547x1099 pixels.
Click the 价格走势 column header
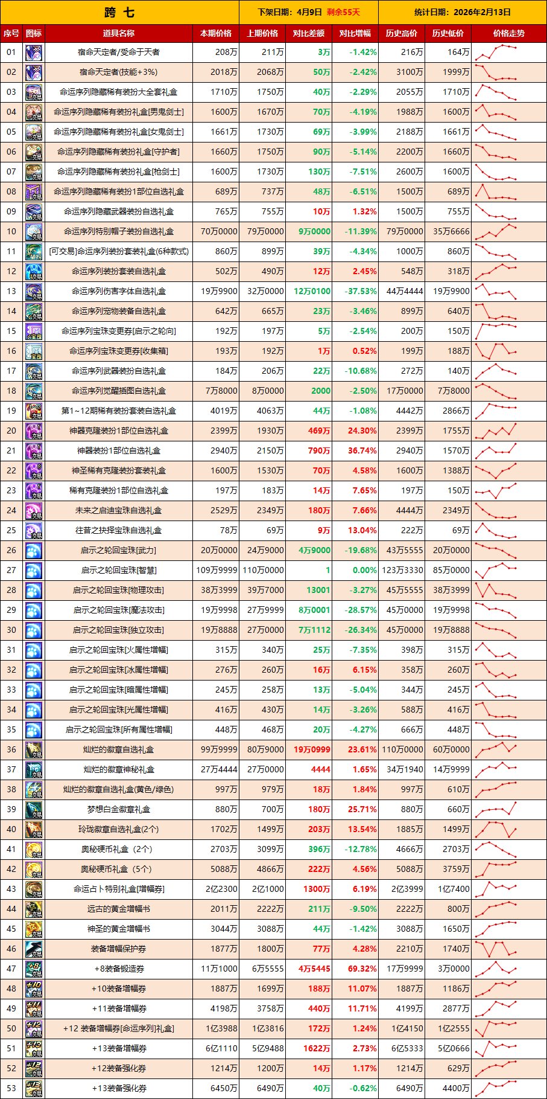[x=508, y=33]
